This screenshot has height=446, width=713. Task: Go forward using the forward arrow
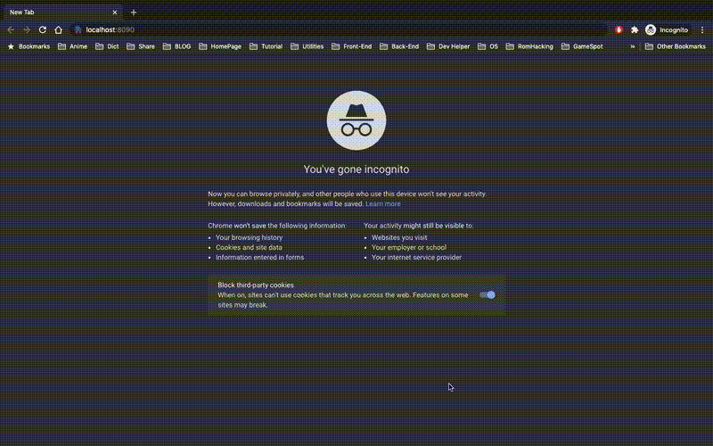point(27,29)
